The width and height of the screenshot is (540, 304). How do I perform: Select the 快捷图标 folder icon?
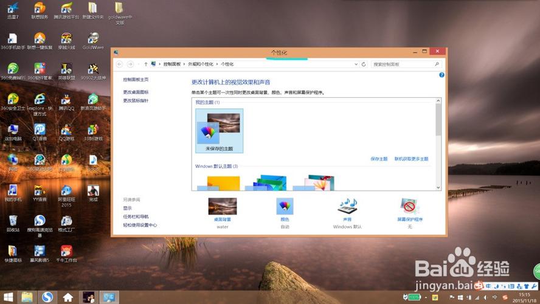13,254
